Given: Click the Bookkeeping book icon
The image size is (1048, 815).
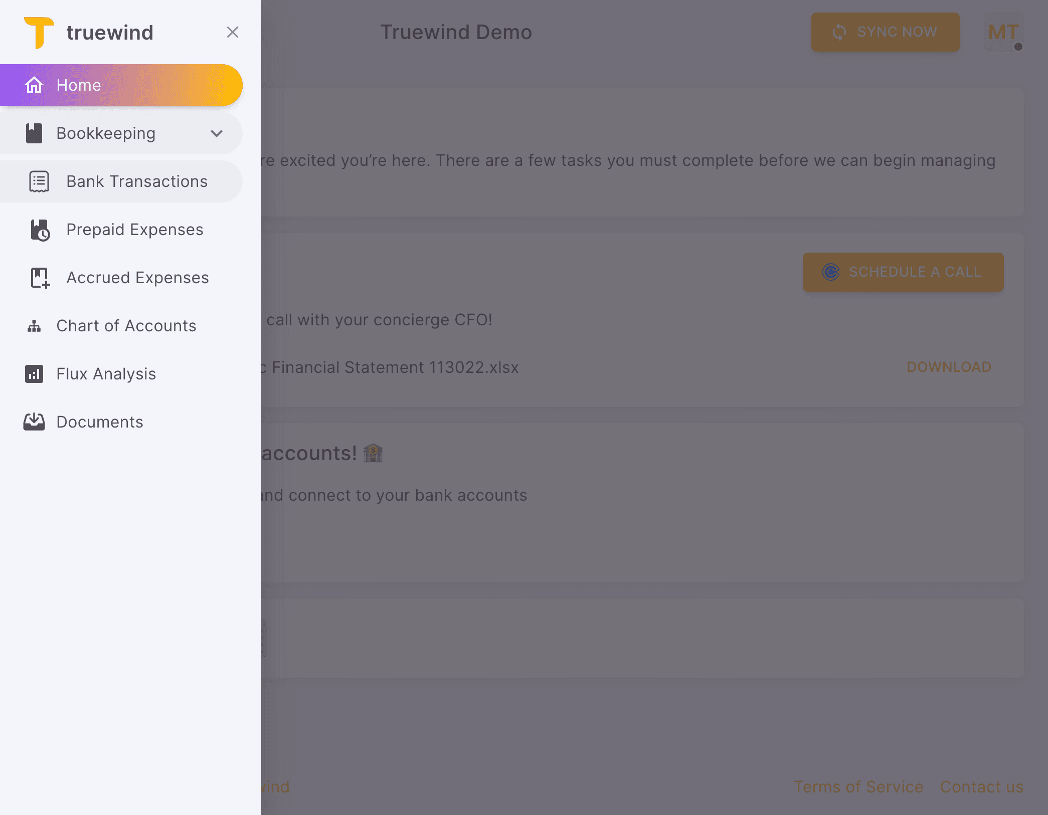Looking at the screenshot, I should [x=34, y=133].
